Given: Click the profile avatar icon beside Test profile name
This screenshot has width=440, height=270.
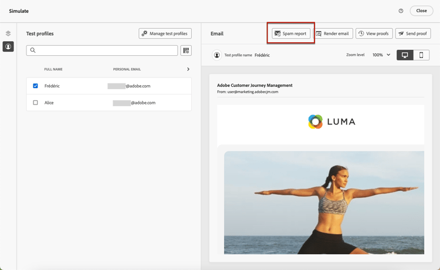Looking at the screenshot, I should [217, 55].
